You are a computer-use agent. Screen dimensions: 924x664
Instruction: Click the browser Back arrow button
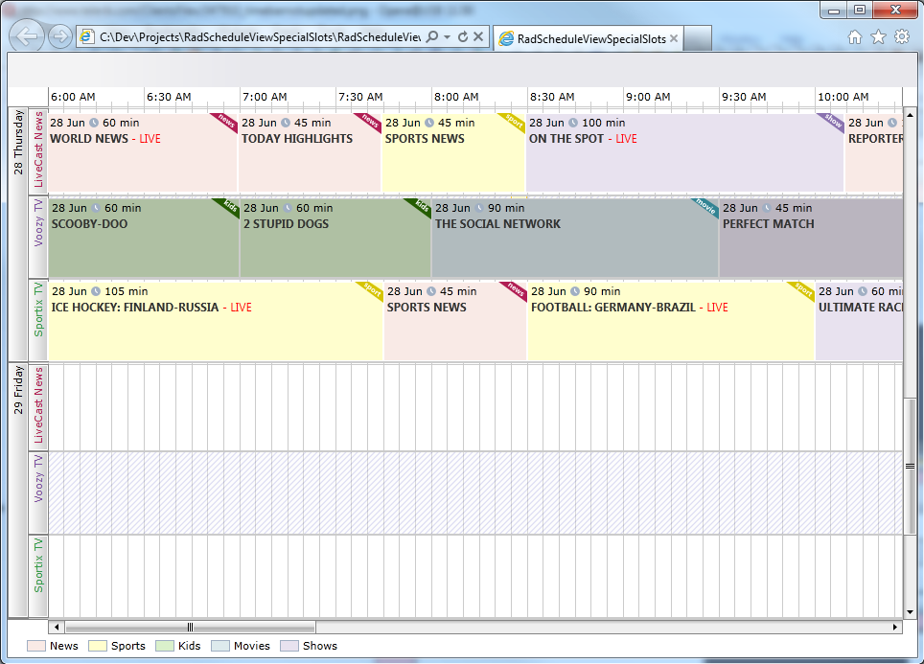(x=27, y=36)
